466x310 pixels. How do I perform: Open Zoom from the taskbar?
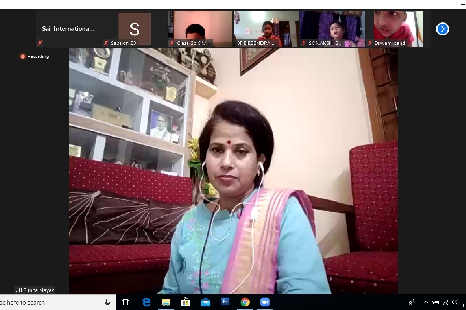pyautogui.click(x=265, y=302)
